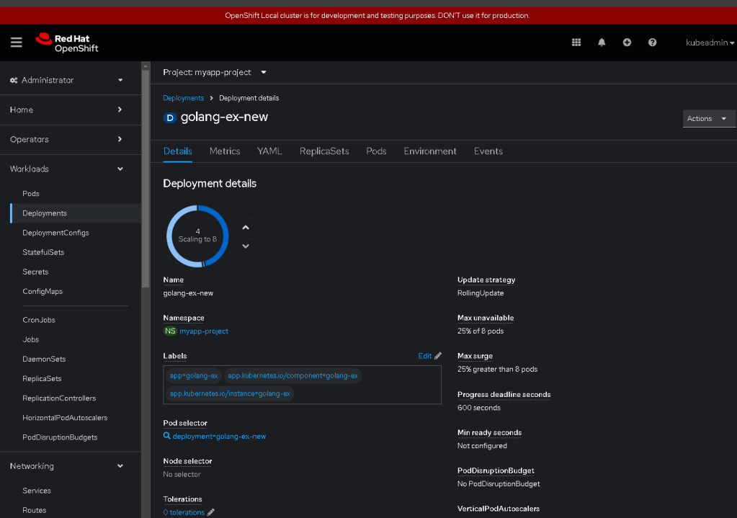Click the sidebar vertical scrollbar
737x518 pixels.
click(x=146, y=179)
